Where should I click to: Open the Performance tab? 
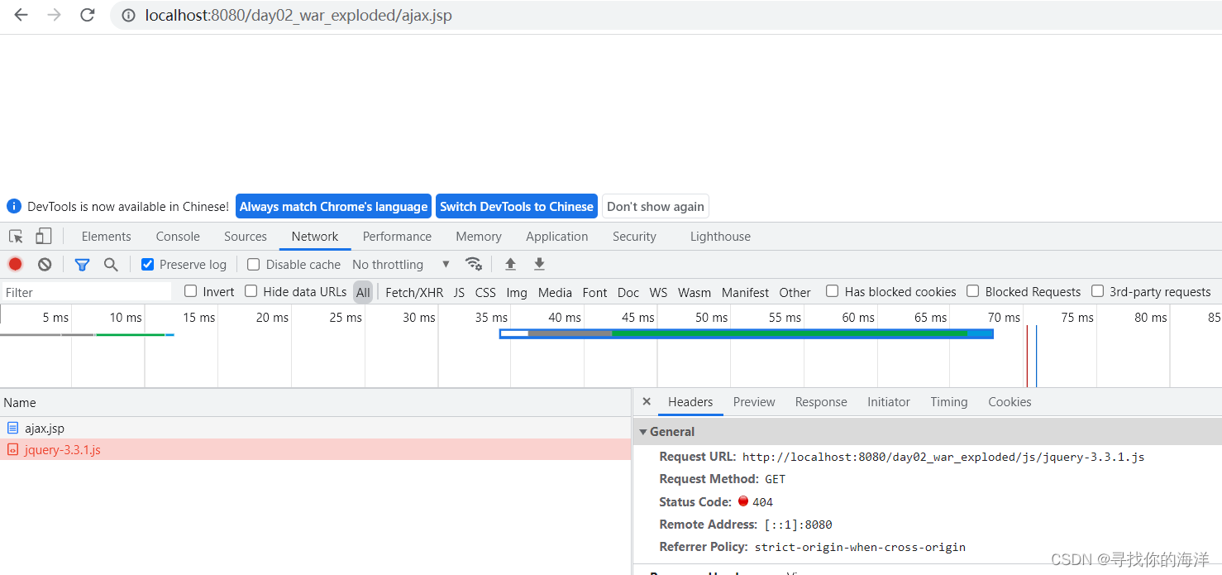tap(397, 237)
